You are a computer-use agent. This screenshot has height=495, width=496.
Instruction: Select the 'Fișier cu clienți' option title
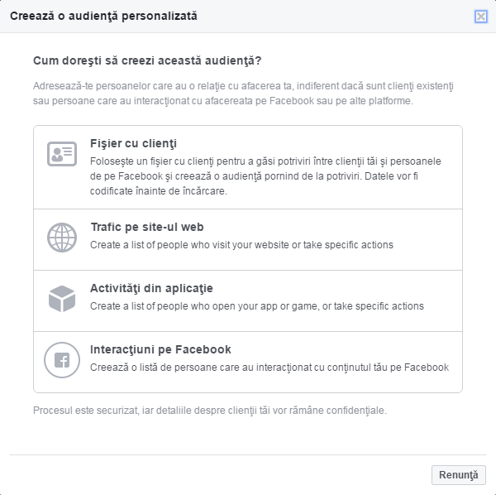[133, 143]
